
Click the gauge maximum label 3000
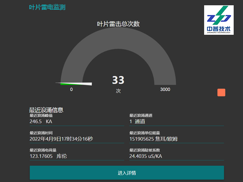[165, 89]
